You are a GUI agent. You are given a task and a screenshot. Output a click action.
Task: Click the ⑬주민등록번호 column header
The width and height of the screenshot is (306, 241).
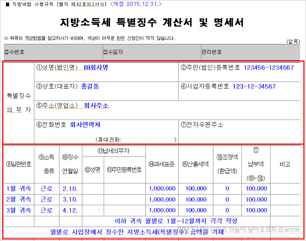[124, 170]
